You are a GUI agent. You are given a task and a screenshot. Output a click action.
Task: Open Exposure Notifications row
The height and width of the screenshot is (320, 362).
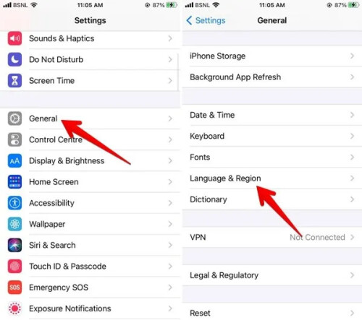pos(90,308)
